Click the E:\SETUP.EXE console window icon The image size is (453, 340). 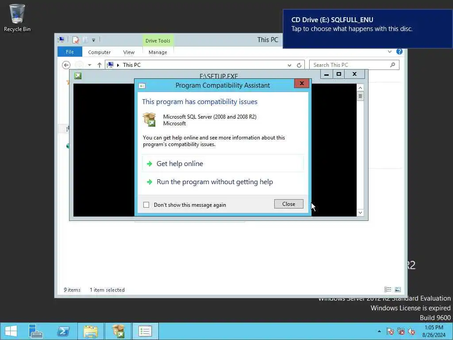(x=78, y=76)
